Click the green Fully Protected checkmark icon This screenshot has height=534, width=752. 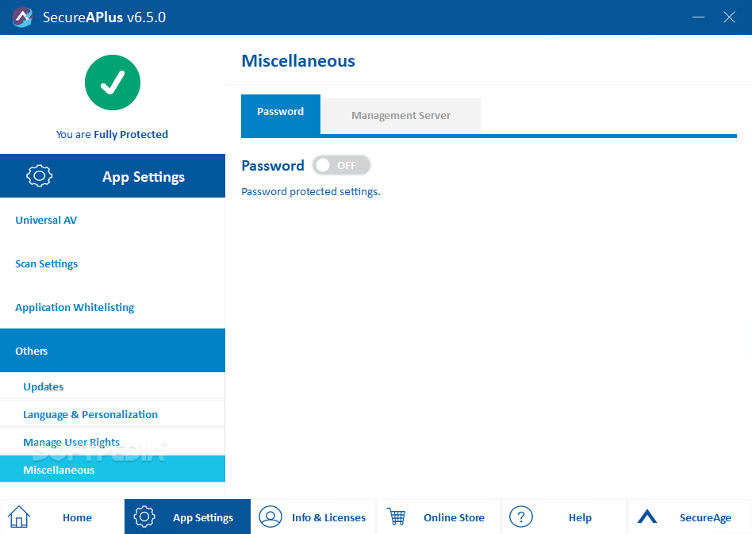[113, 83]
